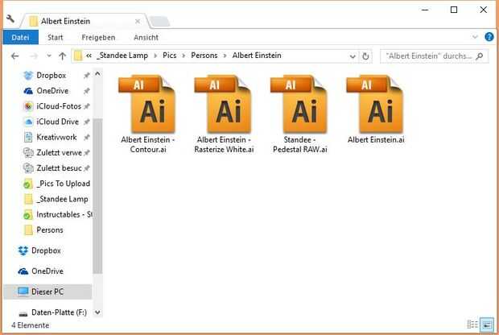Image resolution: width=499 pixels, height=335 pixels.
Task: Expand subfolders arrow after Persons breadcrumb
Action: pyautogui.click(x=225, y=56)
